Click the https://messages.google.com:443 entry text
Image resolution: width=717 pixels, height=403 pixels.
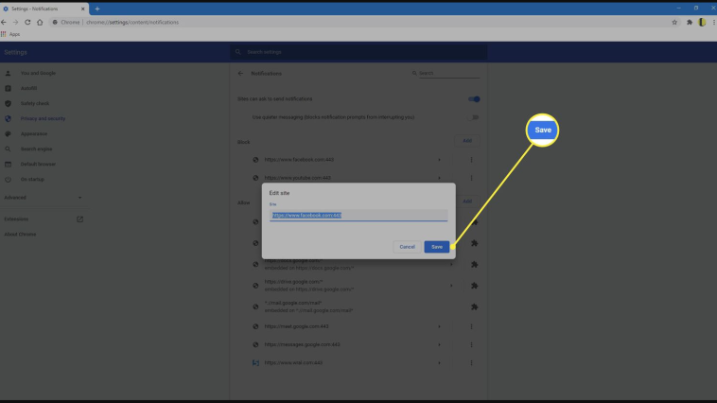point(303,344)
